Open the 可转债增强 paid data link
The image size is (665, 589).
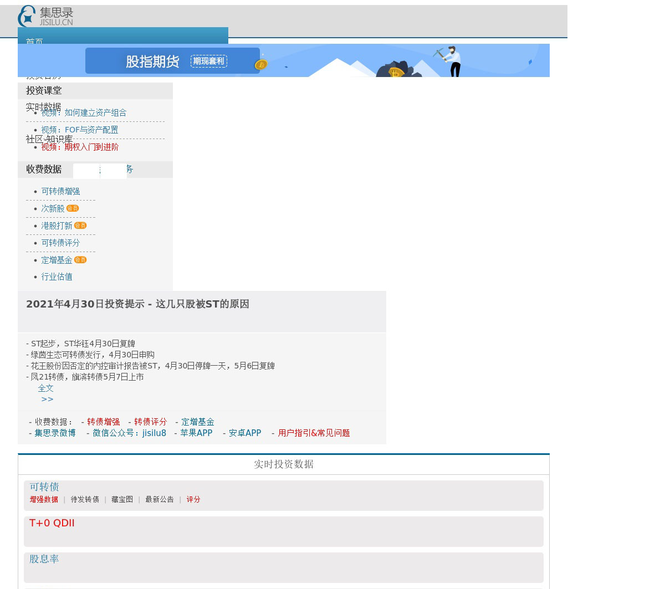click(x=60, y=191)
